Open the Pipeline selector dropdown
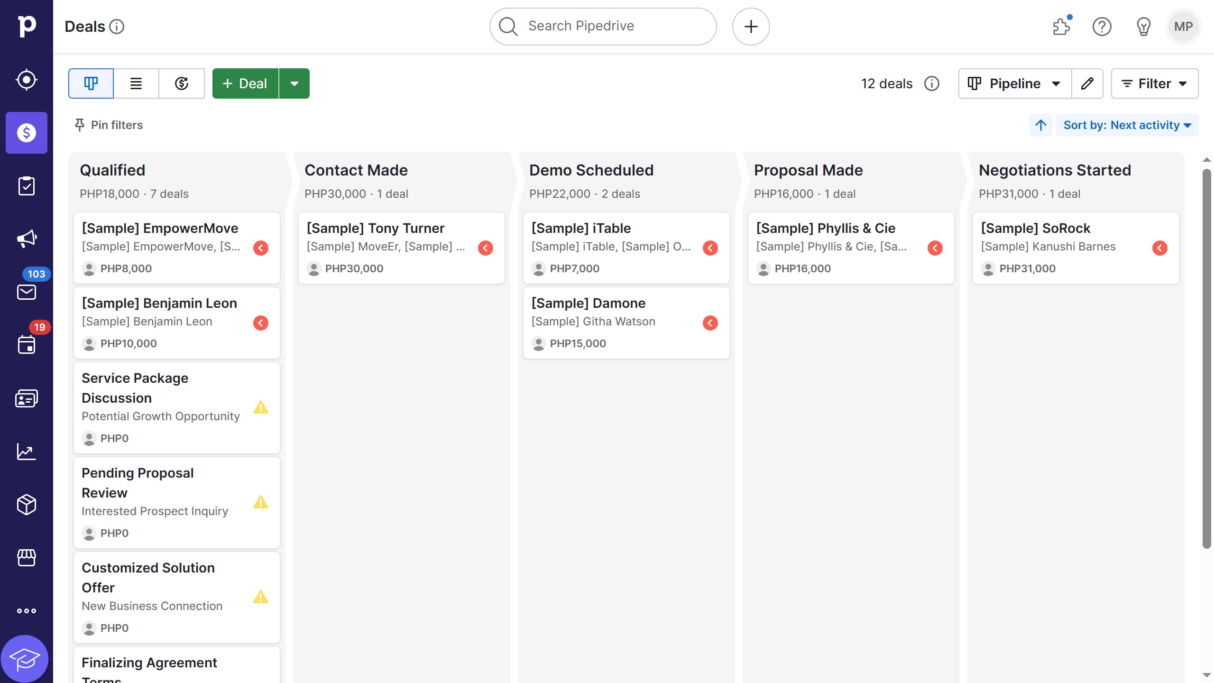The width and height of the screenshot is (1214, 683). coord(1014,83)
